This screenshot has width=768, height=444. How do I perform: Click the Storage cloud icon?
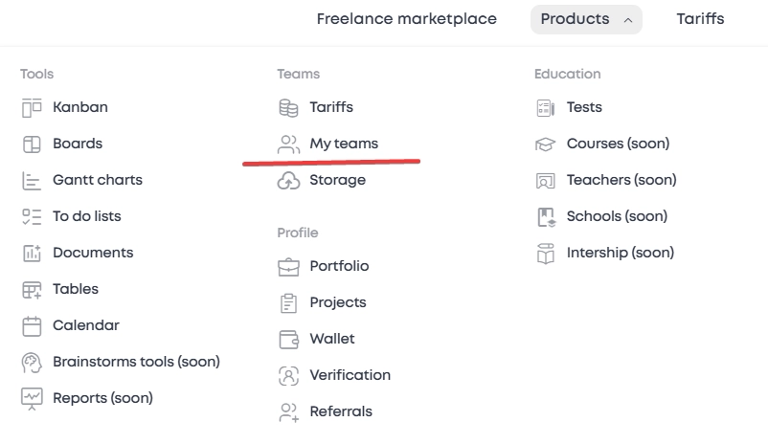coord(288,180)
